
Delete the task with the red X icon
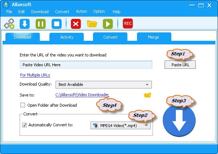pyautogui.click(x=76, y=24)
